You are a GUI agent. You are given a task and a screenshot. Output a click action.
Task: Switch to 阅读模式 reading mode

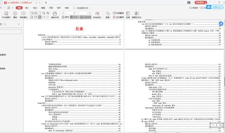24,15
